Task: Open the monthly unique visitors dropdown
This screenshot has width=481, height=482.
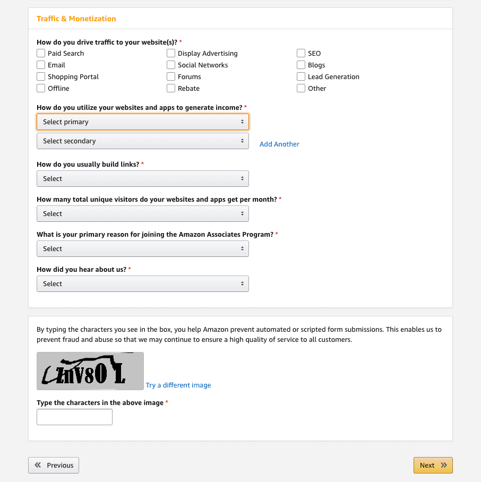Action: click(142, 213)
